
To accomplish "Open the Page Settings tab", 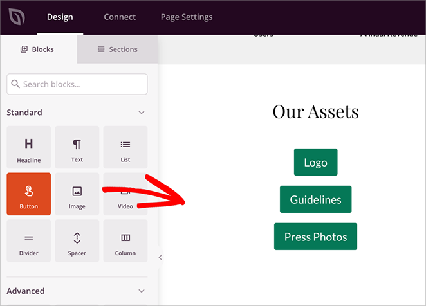I will coord(186,17).
